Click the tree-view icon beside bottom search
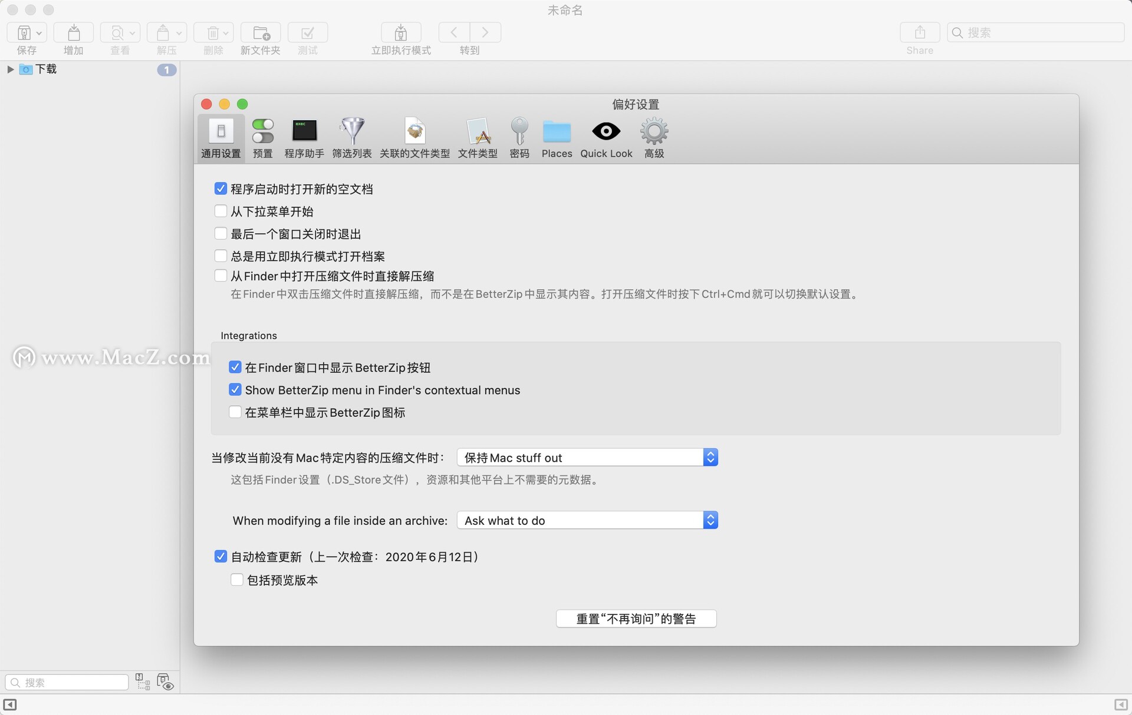Viewport: 1132px width, 715px height. 143,682
